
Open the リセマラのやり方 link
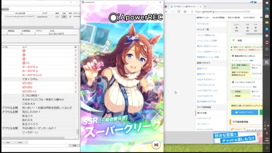click(205, 96)
